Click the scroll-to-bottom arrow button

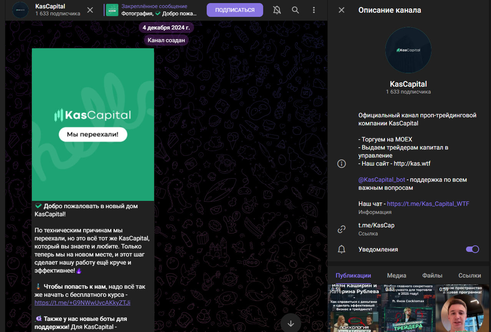click(x=291, y=323)
